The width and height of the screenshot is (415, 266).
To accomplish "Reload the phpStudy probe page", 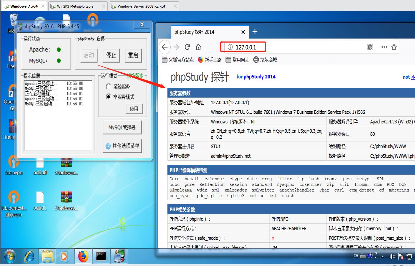I will [x=187, y=47].
